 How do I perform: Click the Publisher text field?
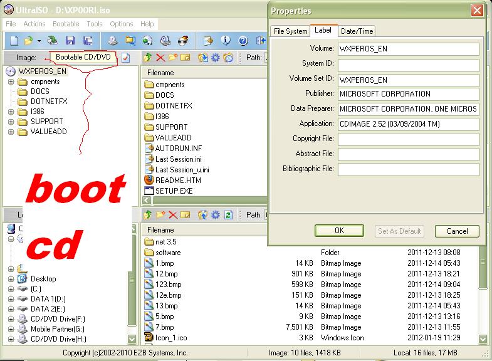click(409, 94)
